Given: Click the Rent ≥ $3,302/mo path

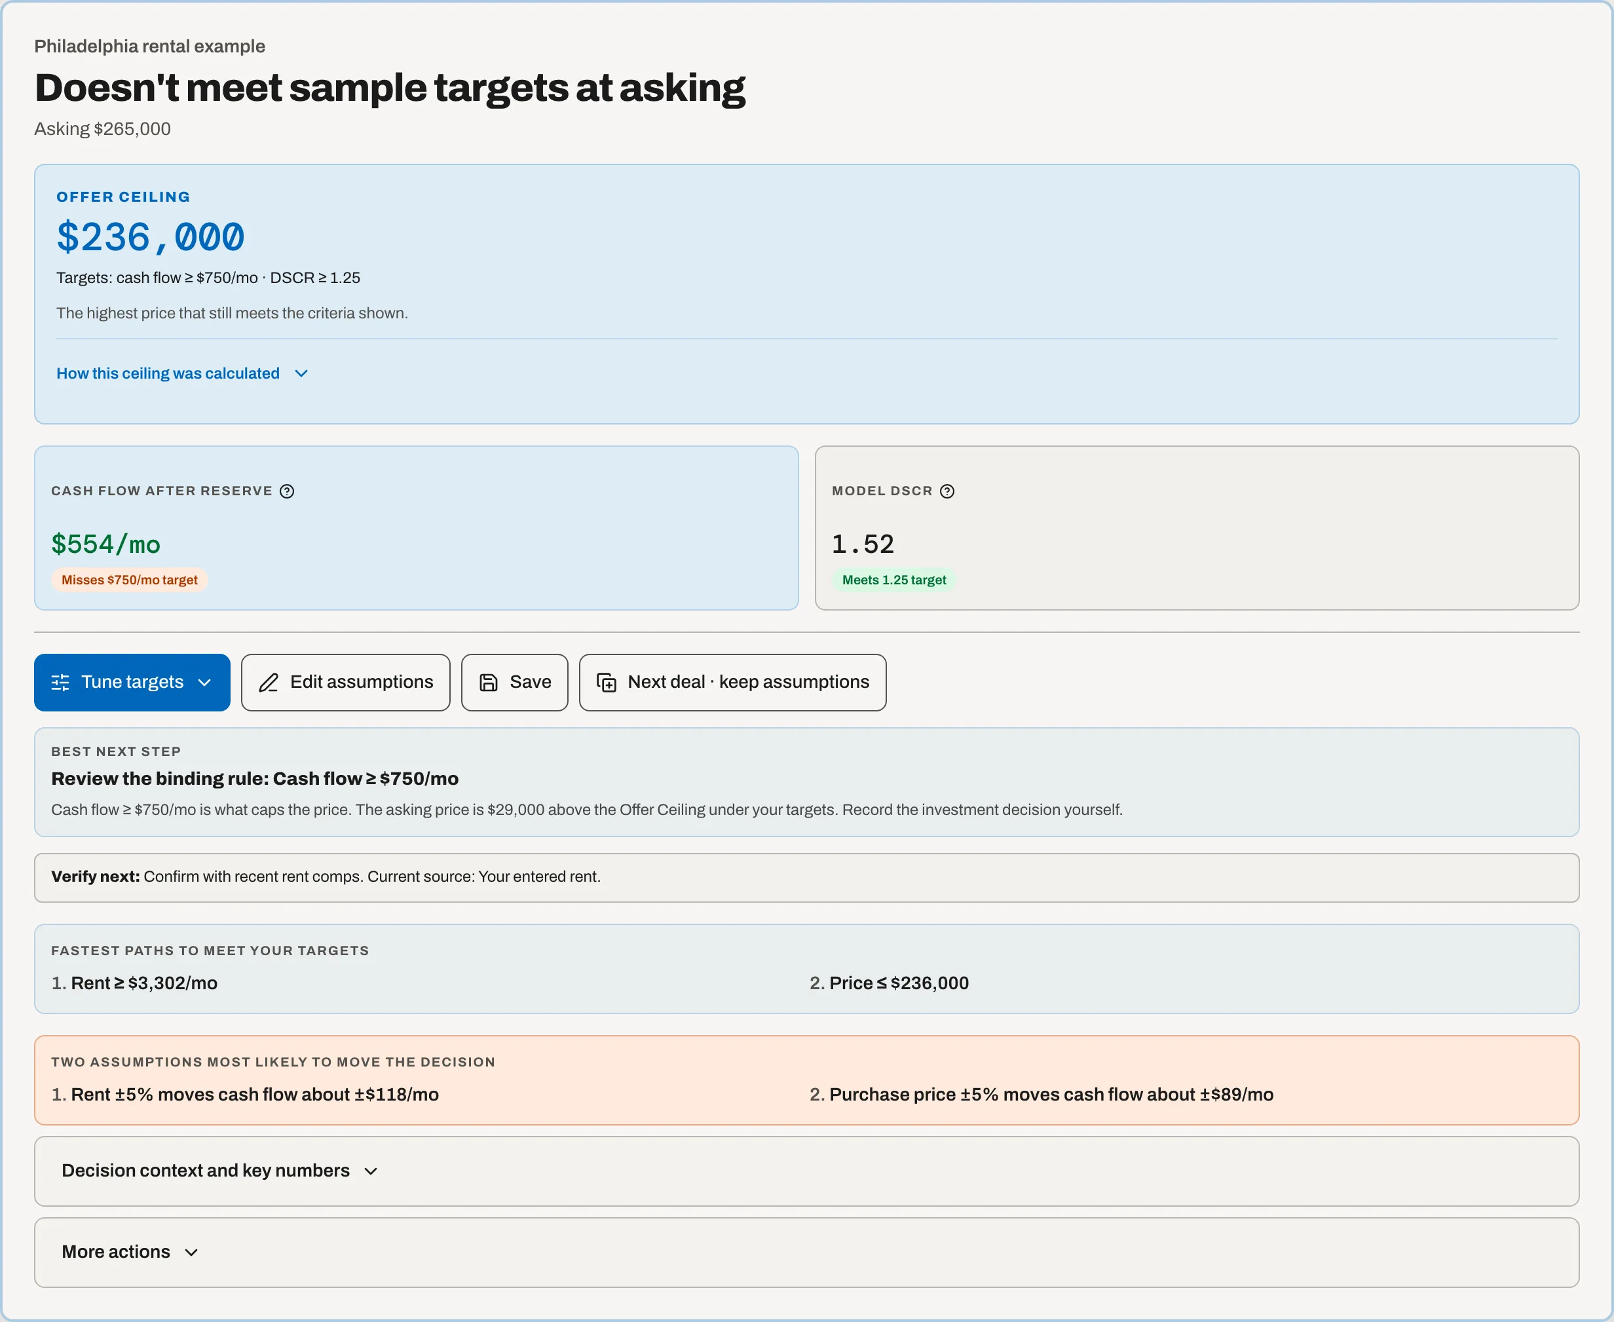Looking at the screenshot, I should (x=135, y=983).
